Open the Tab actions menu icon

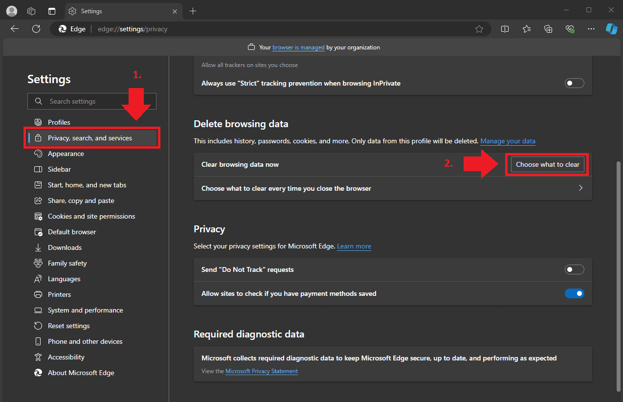pos(52,11)
